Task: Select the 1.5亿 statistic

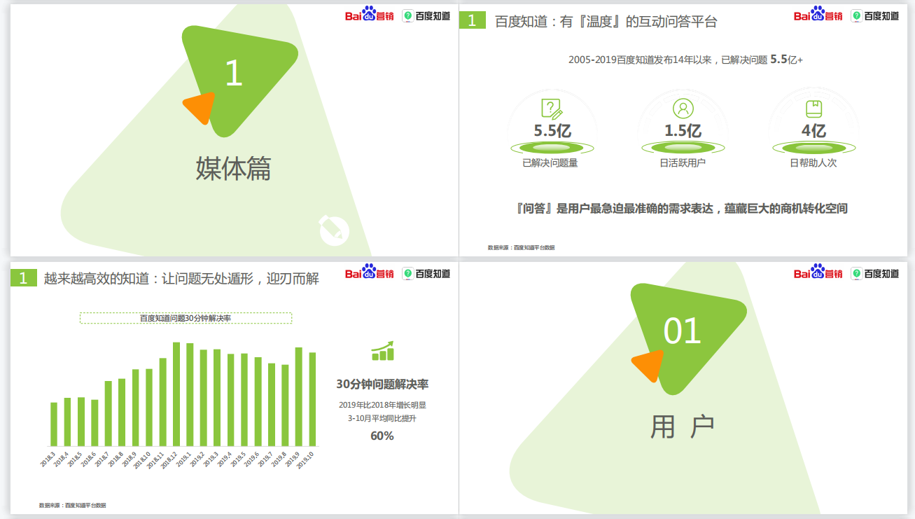Action: (x=683, y=130)
